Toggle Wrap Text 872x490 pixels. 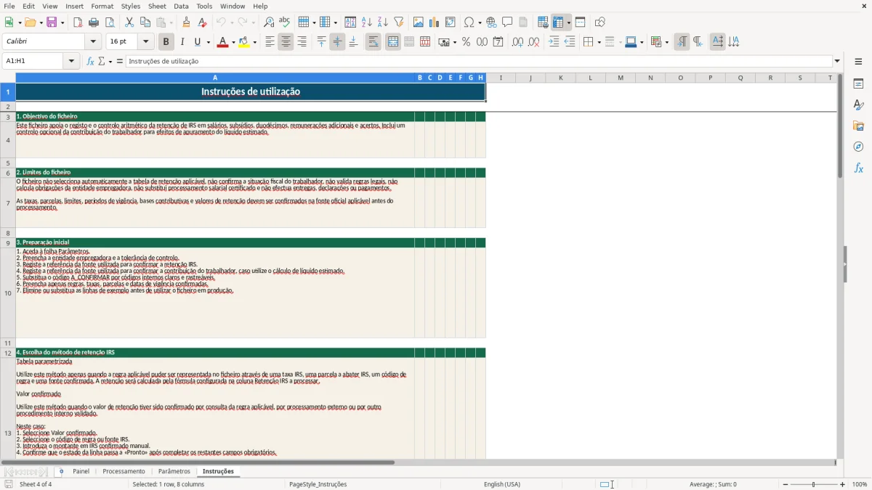pos(373,42)
